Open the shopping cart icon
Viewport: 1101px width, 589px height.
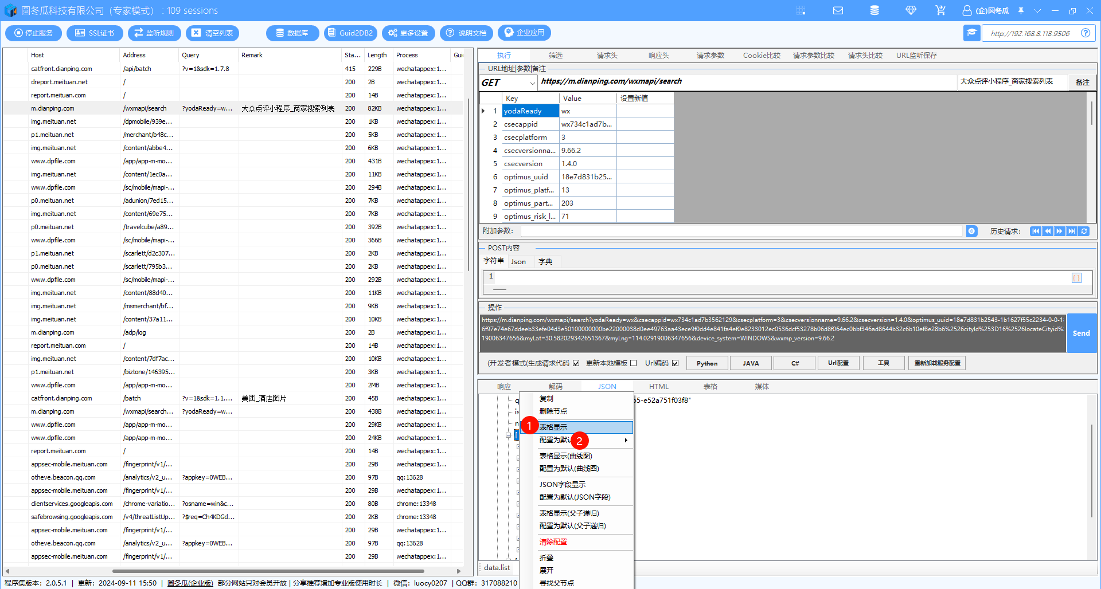click(940, 10)
